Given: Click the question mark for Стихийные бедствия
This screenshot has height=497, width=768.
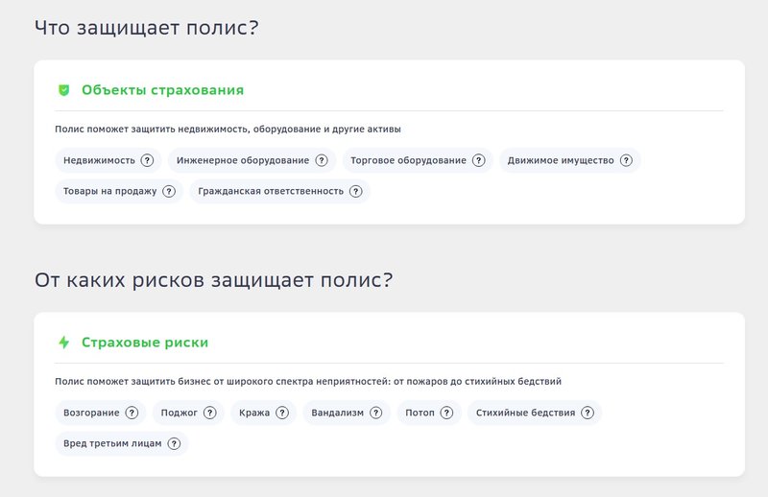Looking at the screenshot, I should point(588,413).
